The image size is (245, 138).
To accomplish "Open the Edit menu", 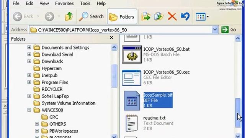I will pos(29,3).
